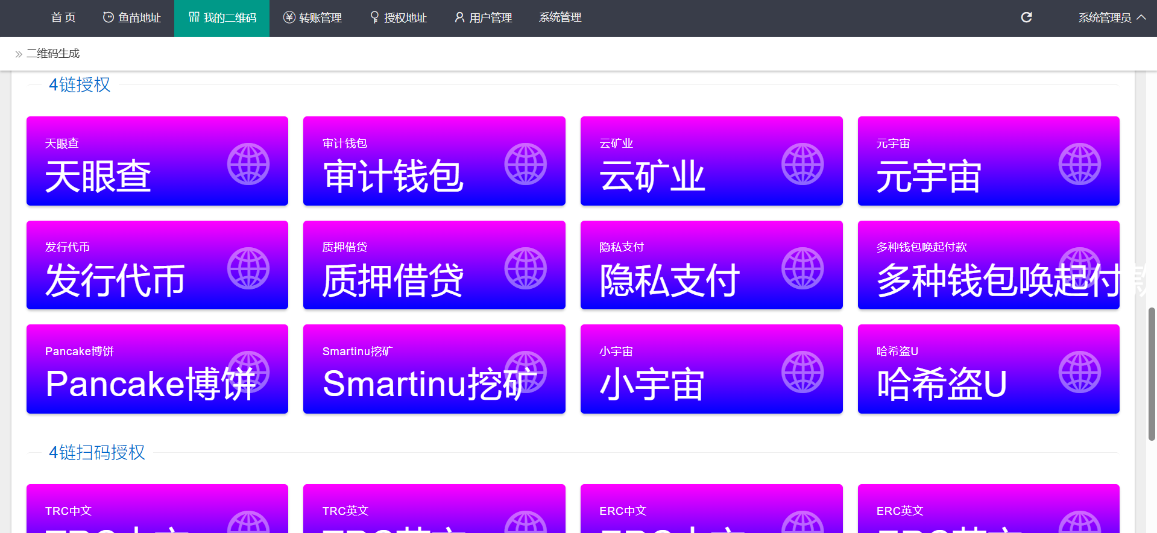Image resolution: width=1157 pixels, height=533 pixels.
Task: Open the 系统管理 menu
Action: click(560, 17)
